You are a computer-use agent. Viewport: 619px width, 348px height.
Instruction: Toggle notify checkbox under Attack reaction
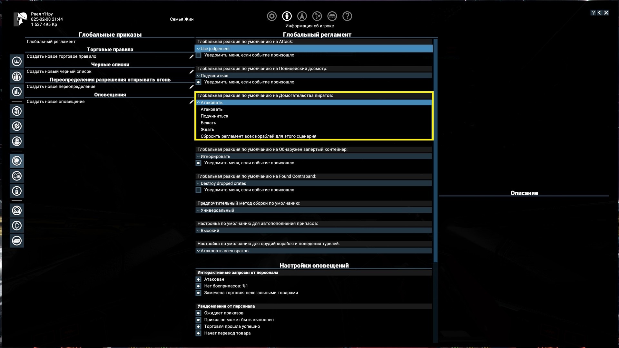(x=199, y=55)
